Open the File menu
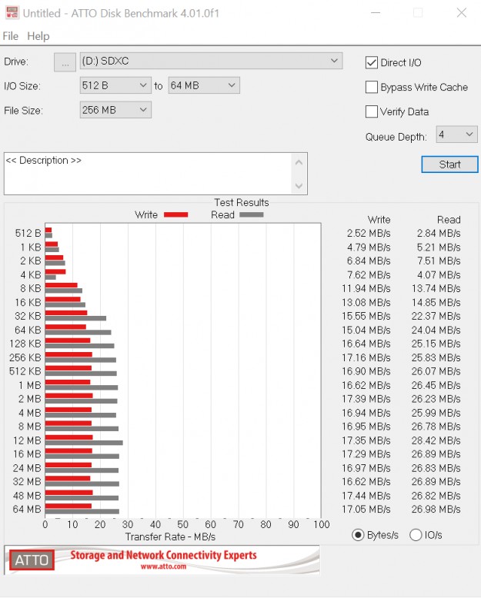The image size is (481, 598). (11, 36)
